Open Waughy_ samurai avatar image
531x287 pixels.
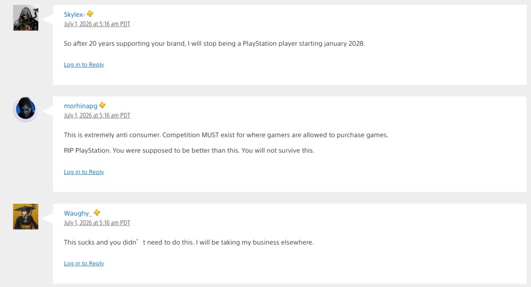coord(26,217)
